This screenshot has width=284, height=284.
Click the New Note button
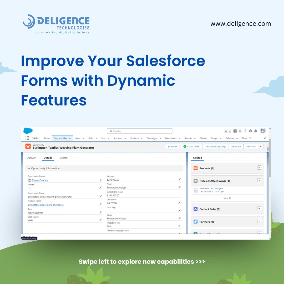251,146
